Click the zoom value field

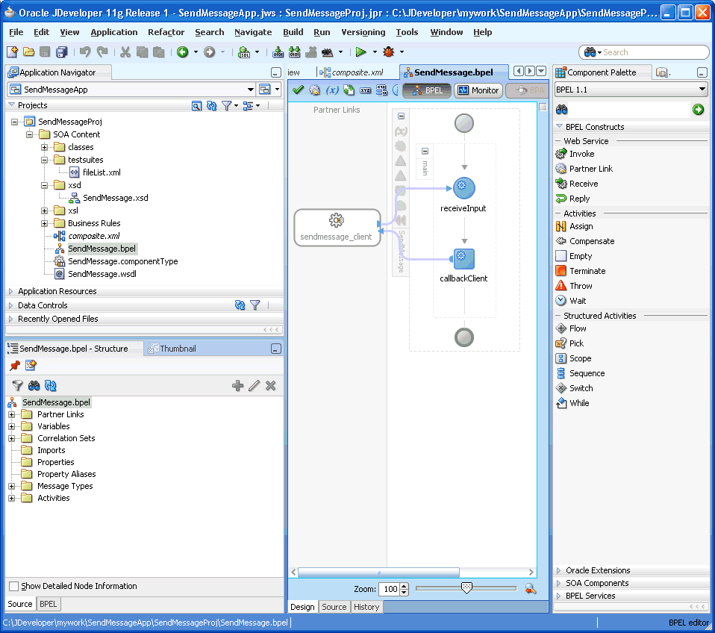(389, 589)
